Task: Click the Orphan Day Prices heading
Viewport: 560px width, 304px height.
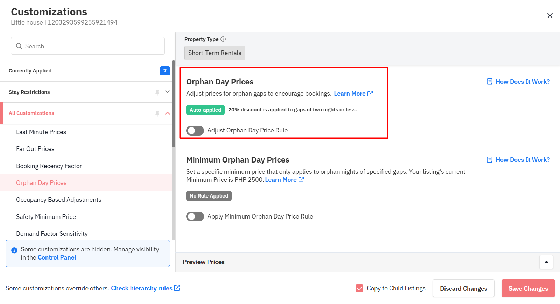Action: (x=220, y=82)
